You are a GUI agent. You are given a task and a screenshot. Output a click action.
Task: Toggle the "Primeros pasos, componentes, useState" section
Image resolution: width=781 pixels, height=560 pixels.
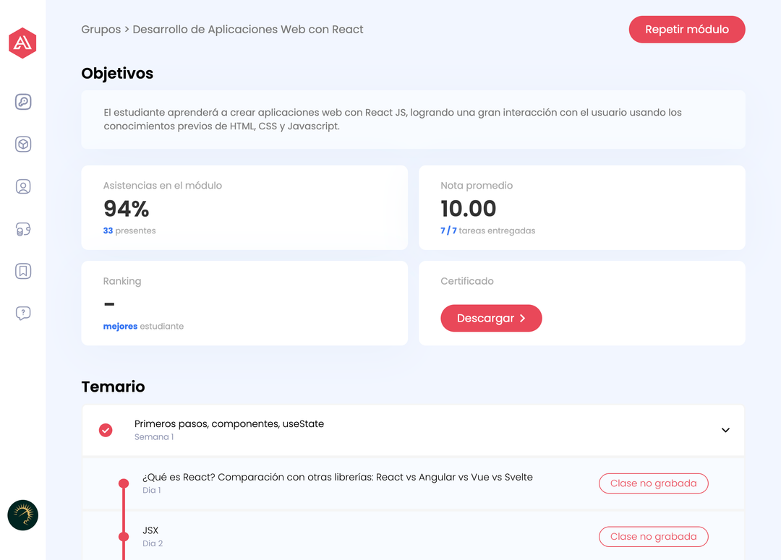[x=229, y=424]
